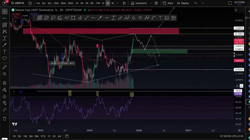Click the zoom-in magnifier tool
250x140 pixels.
tap(4, 74)
